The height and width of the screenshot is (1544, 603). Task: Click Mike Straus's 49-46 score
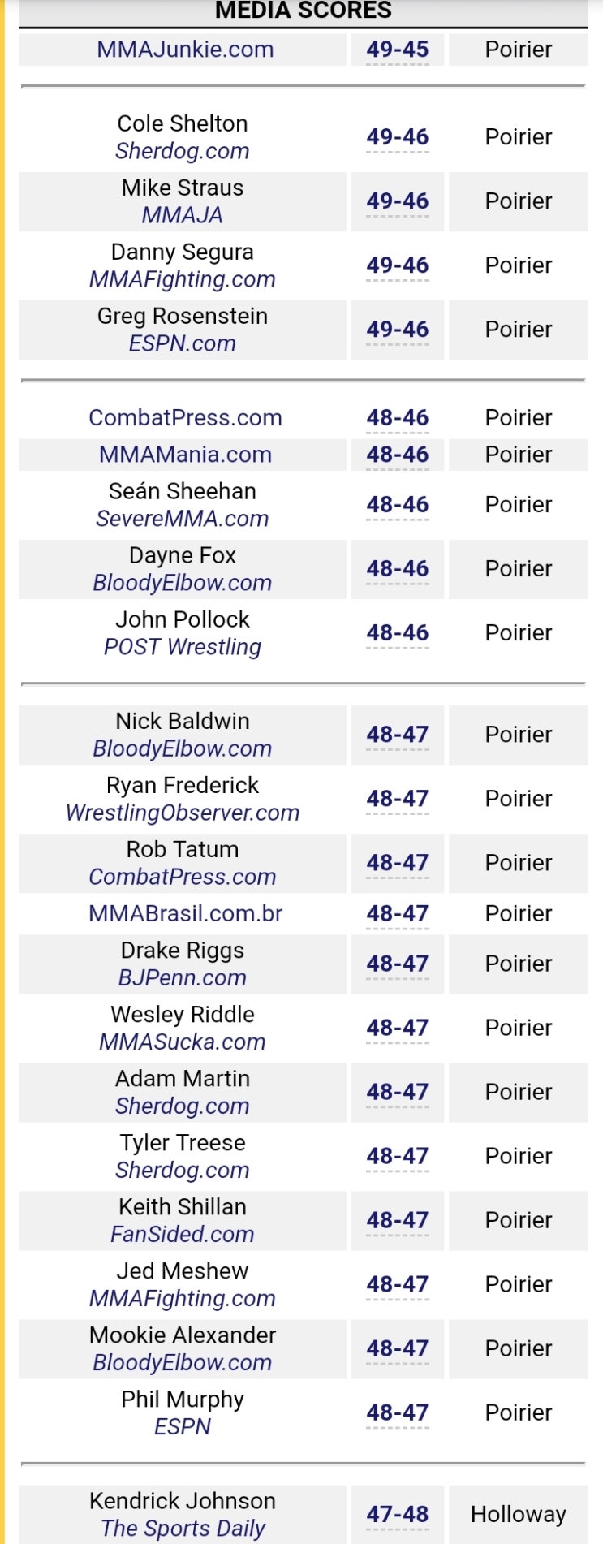398,201
